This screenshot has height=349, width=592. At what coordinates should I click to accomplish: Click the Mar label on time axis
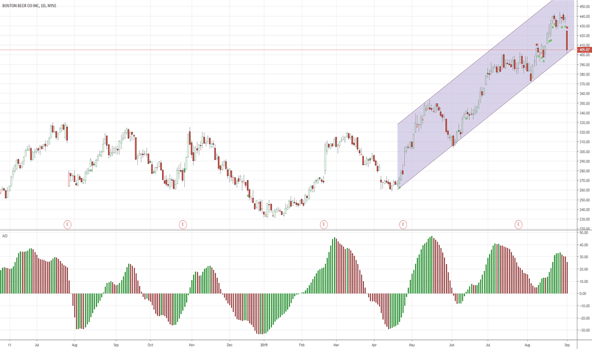[x=336, y=345]
